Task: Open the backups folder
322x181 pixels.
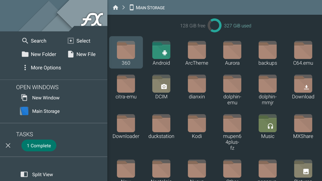Action: [268, 53]
